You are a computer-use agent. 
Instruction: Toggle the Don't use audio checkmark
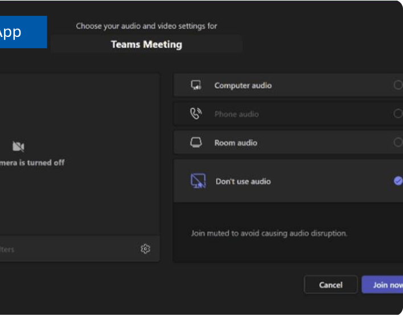(x=398, y=181)
